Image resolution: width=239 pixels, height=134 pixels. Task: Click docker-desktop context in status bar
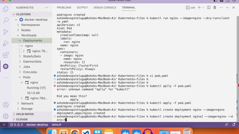pos(37,125)
